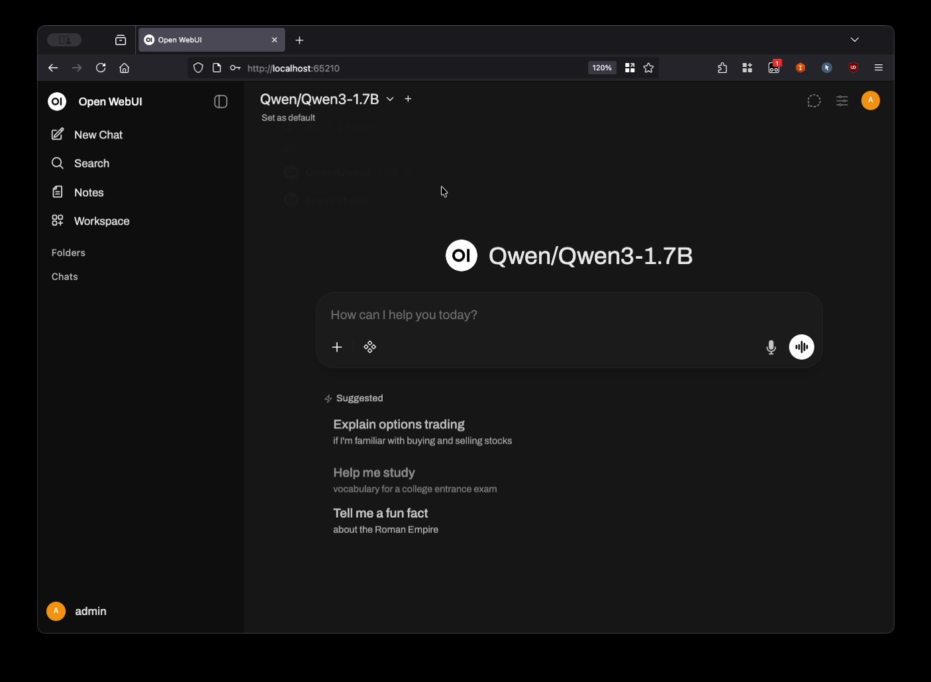
Task: Add another model with the plus icon
Action: click(x=408, y=99)
